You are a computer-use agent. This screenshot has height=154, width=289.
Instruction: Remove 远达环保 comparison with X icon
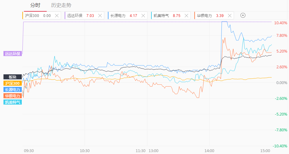point(100,15)
